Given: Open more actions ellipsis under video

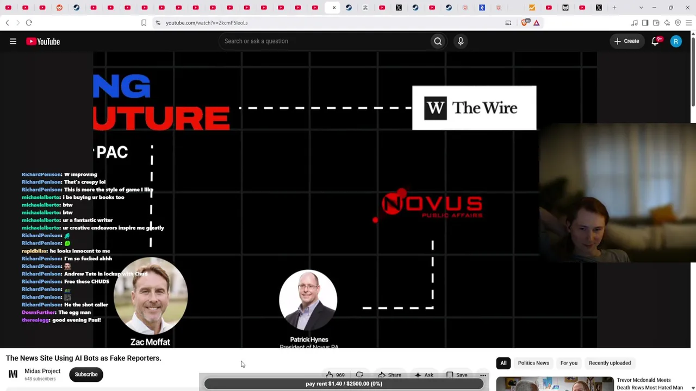Looking at the screenshot, I should (483, 375).
